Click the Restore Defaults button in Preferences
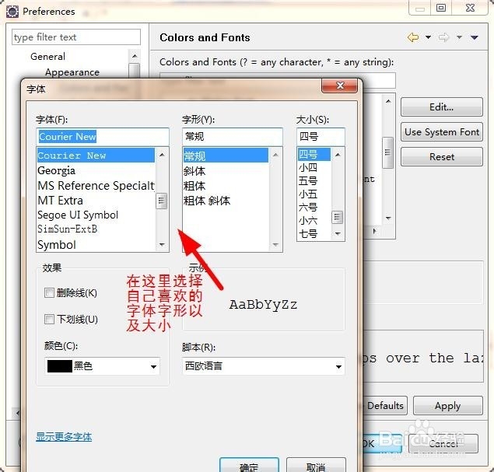Viewport: 494px width, 472px height. click(385, 406)
